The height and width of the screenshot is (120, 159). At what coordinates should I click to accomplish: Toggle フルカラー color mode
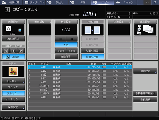click(x=14, y=93)
